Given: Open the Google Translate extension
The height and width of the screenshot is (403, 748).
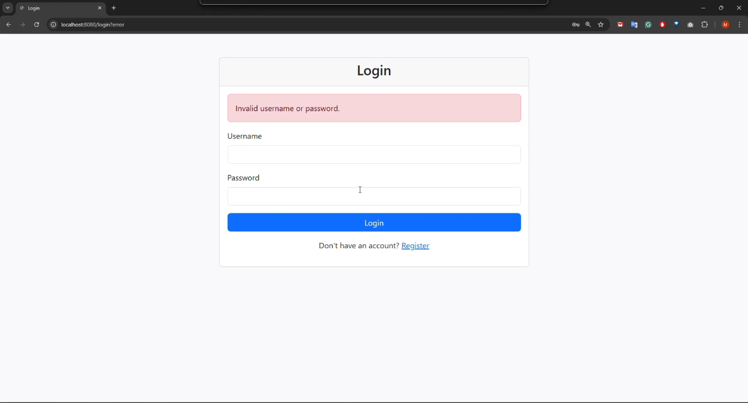Looking at the screenshot, I should [634, 25].
